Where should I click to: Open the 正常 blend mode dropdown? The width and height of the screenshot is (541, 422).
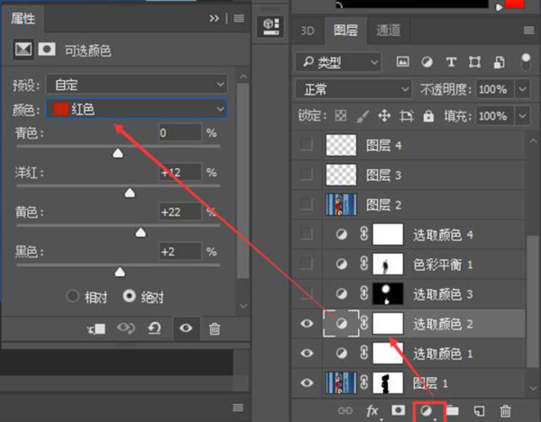coord(353,89)
